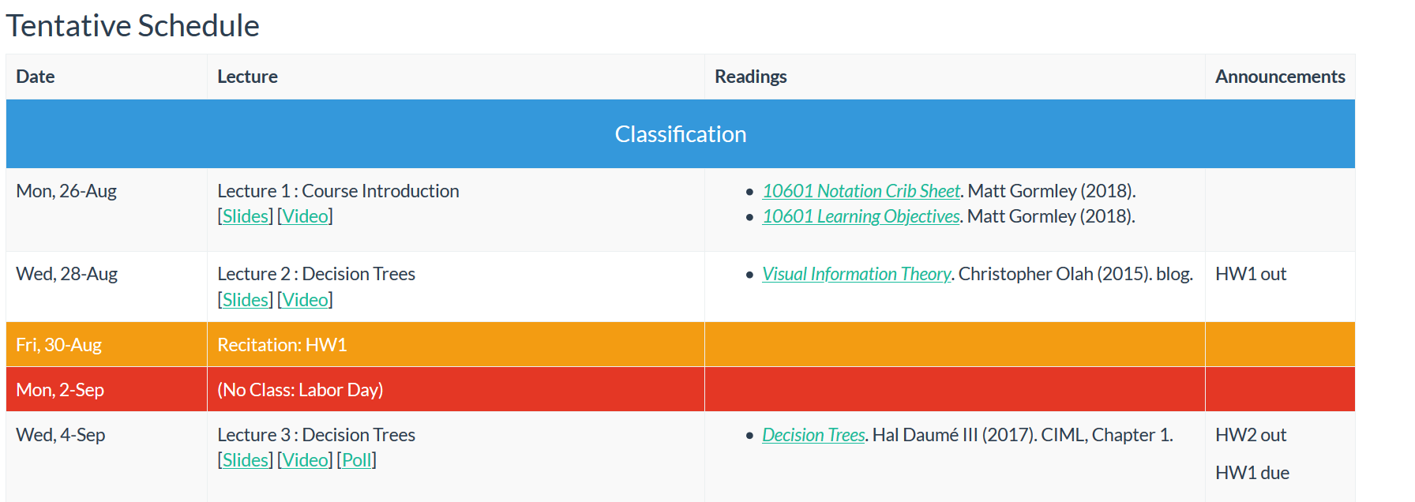Open Visual Information Theory blog link

click(x=856, y=274)
